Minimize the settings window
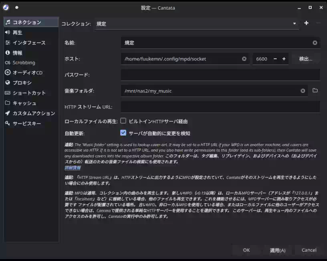327x261 pixels. (299, 8)
